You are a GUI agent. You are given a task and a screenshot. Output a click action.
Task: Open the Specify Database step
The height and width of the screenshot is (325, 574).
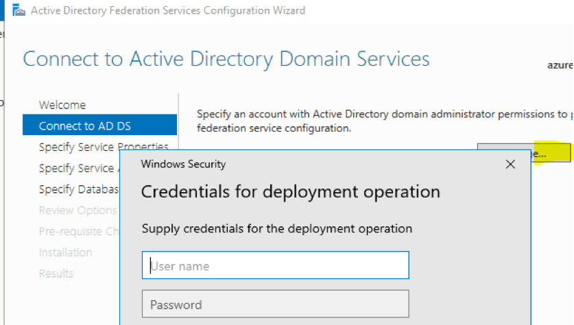[79, 189]
